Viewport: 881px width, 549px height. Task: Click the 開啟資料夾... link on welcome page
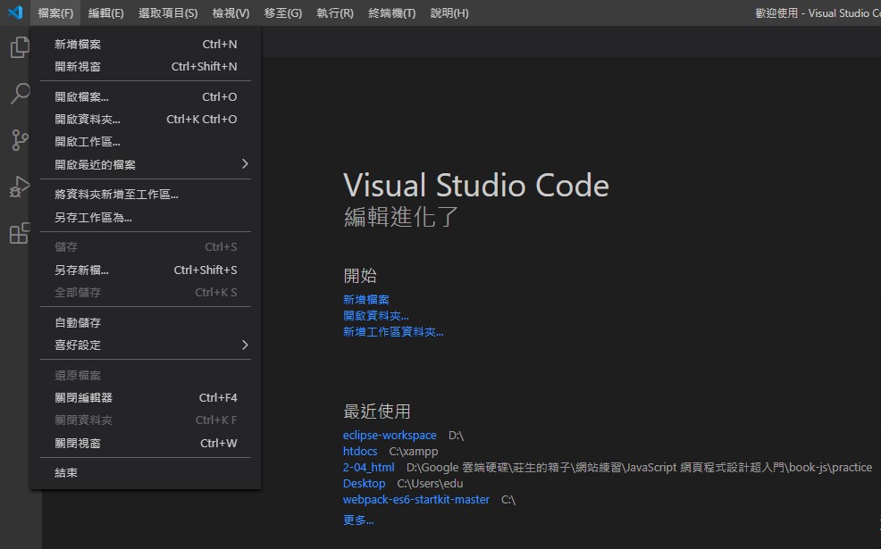pos(376,315)
